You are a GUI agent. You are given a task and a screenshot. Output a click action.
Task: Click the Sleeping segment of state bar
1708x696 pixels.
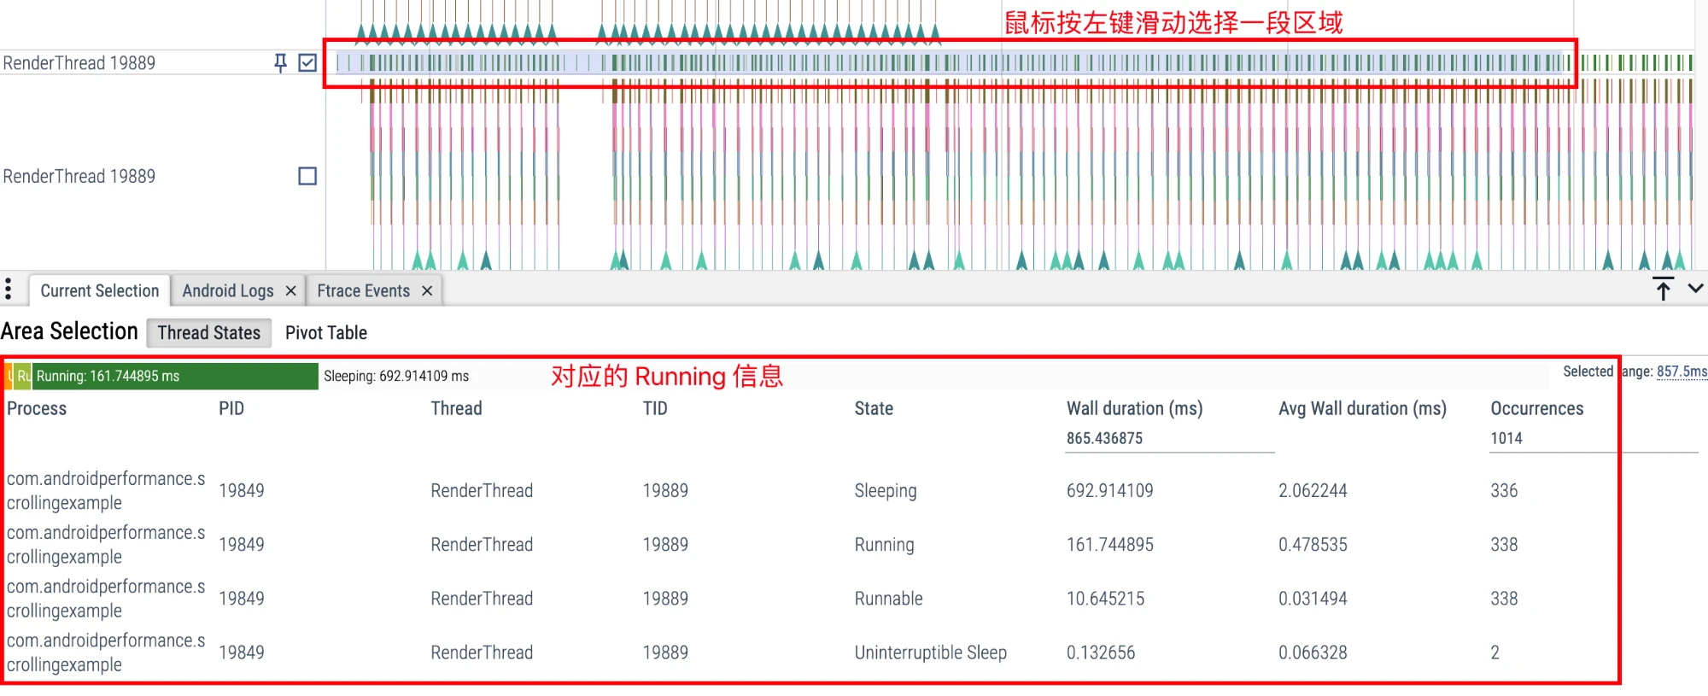[396, 377]
